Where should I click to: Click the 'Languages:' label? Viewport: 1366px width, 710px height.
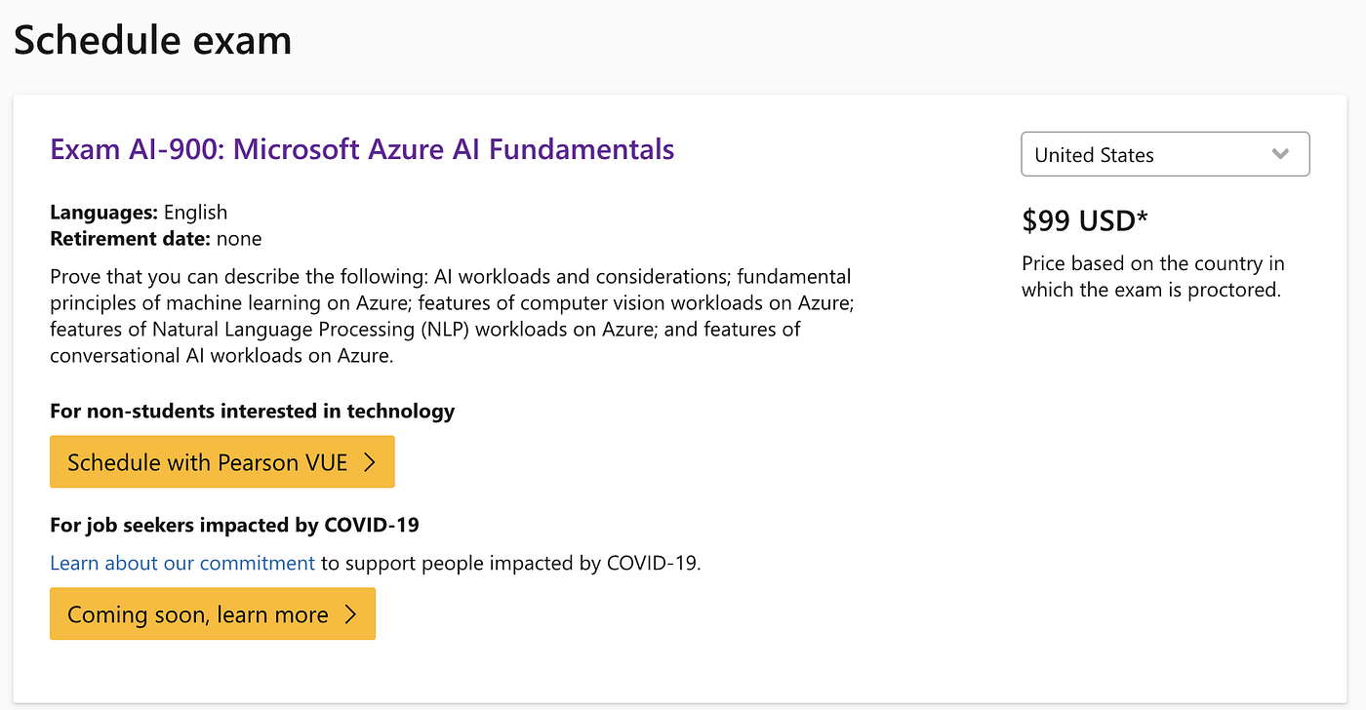click(103, 213)
